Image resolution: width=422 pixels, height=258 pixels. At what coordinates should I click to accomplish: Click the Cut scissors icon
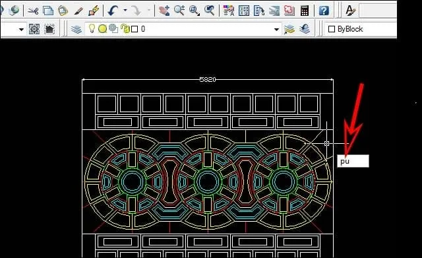[33, 11]
